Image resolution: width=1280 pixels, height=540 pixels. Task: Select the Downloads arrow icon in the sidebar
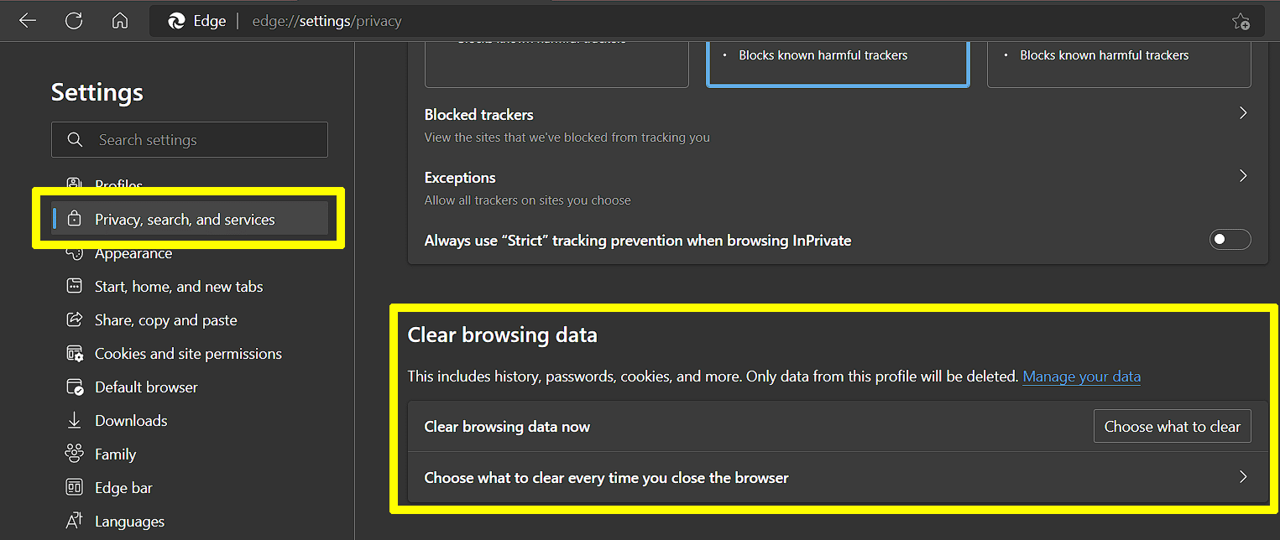pos(76,420)
